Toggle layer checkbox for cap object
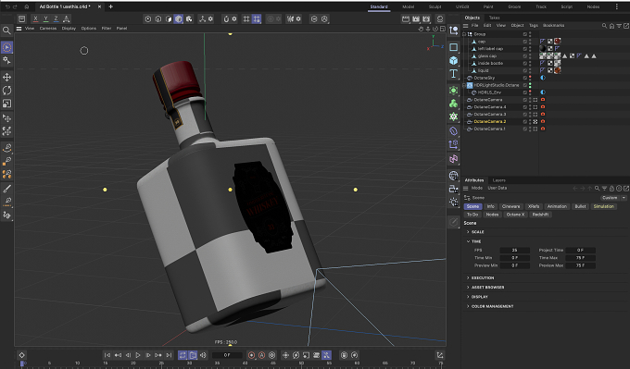This screenshot has height=369, width=630. tap(524, 42)
